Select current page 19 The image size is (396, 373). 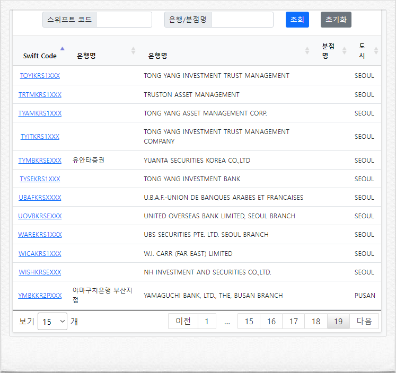(338, 321)
